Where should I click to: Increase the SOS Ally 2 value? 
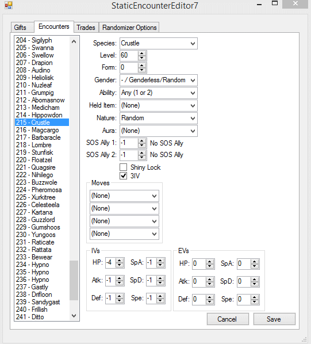point(142,153)
